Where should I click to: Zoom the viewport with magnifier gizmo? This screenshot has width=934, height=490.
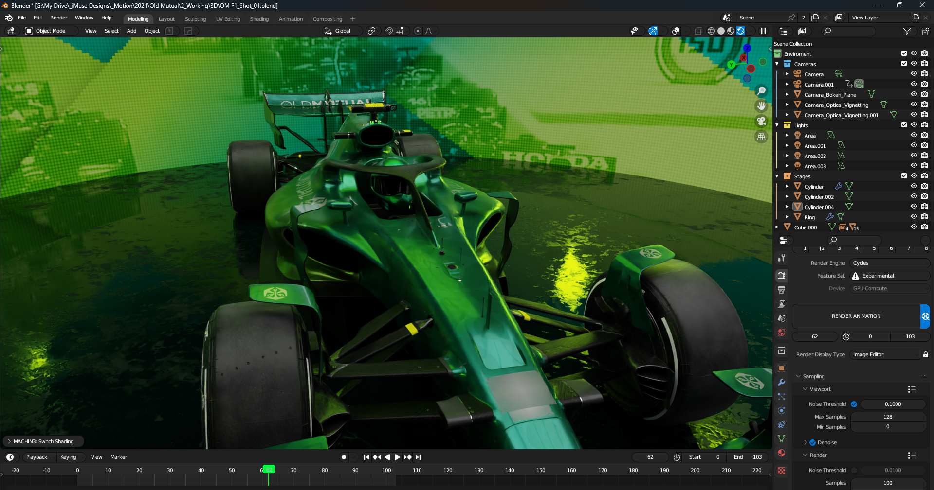tap(762, 91)
